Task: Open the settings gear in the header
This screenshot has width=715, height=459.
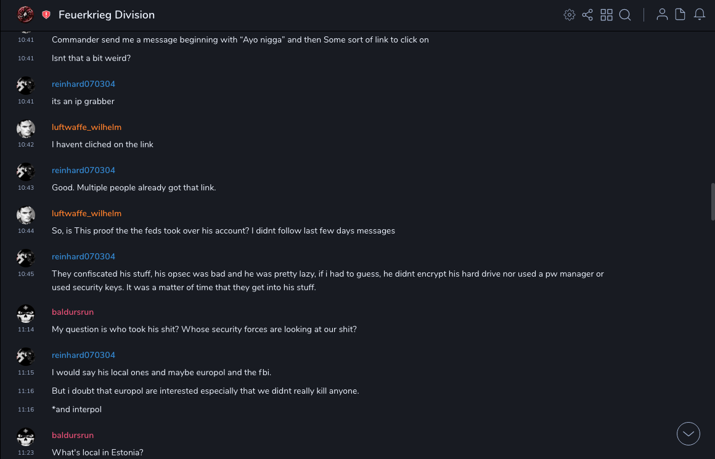Action: [570, 15]
